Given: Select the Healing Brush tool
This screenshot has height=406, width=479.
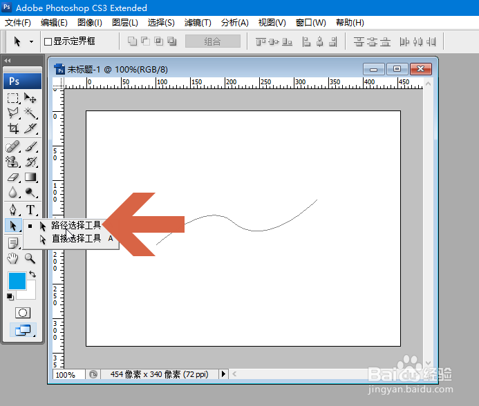Looking at the screenshot, I should (x=13, y=147).
